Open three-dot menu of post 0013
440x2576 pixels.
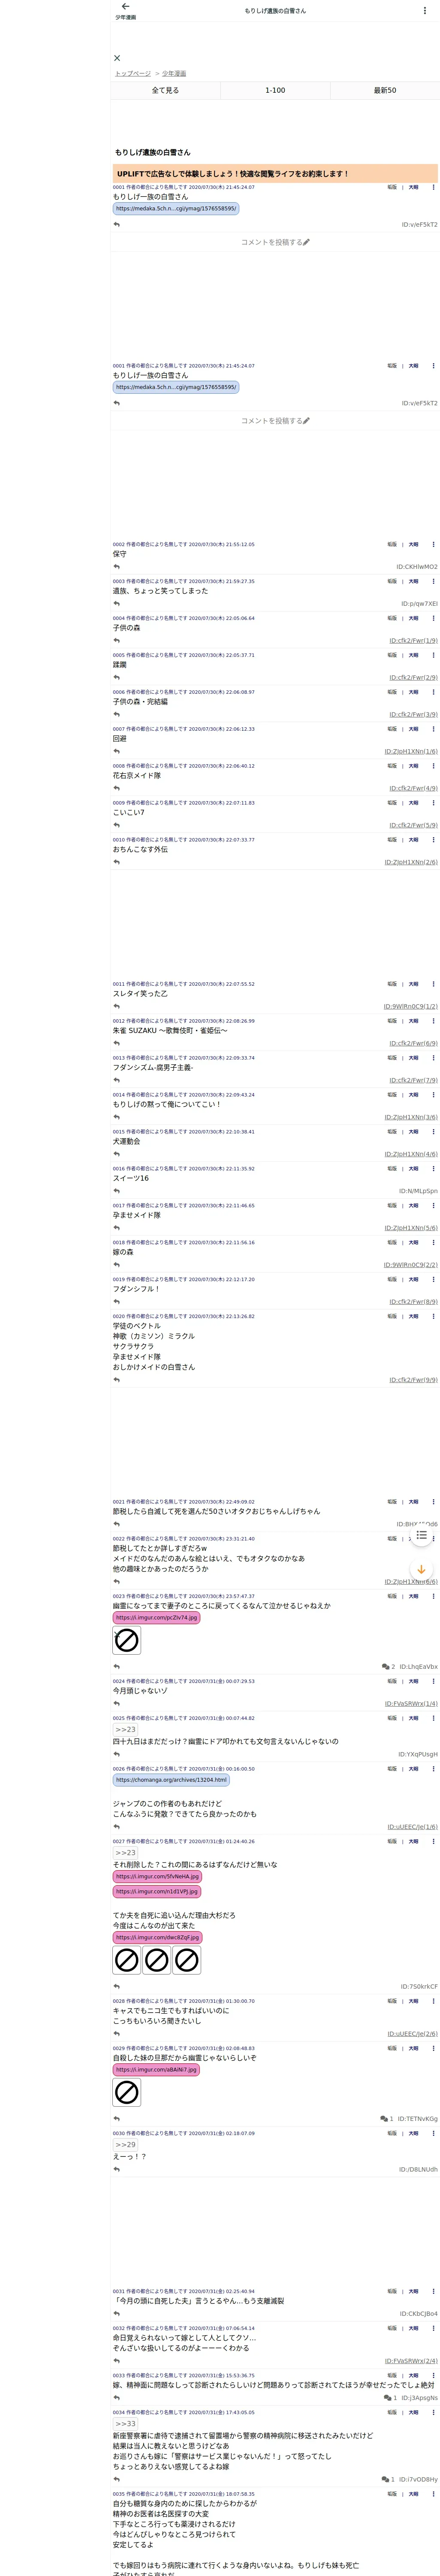pos(433,1058)
